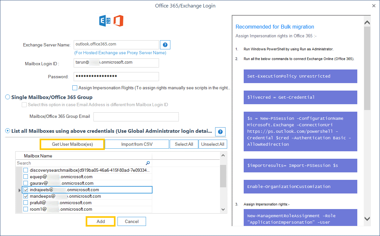Uncheck the mandeeps mailbox checkbox
Image resolution: width=380 pixels, height=236 pixels.
tap(26, 196)
